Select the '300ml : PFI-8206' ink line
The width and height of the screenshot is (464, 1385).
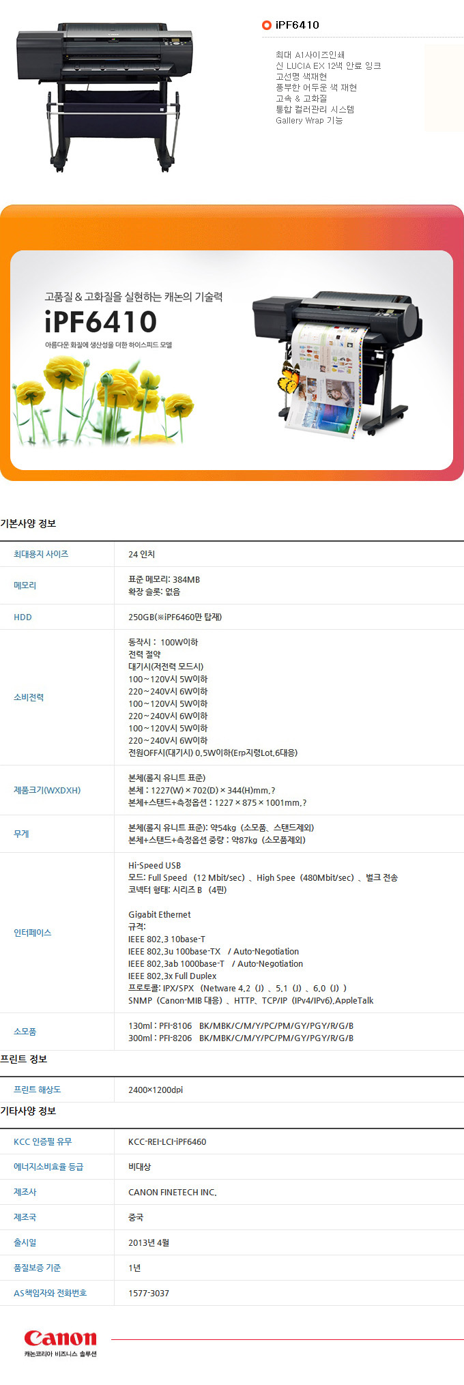coord(241,1038)
